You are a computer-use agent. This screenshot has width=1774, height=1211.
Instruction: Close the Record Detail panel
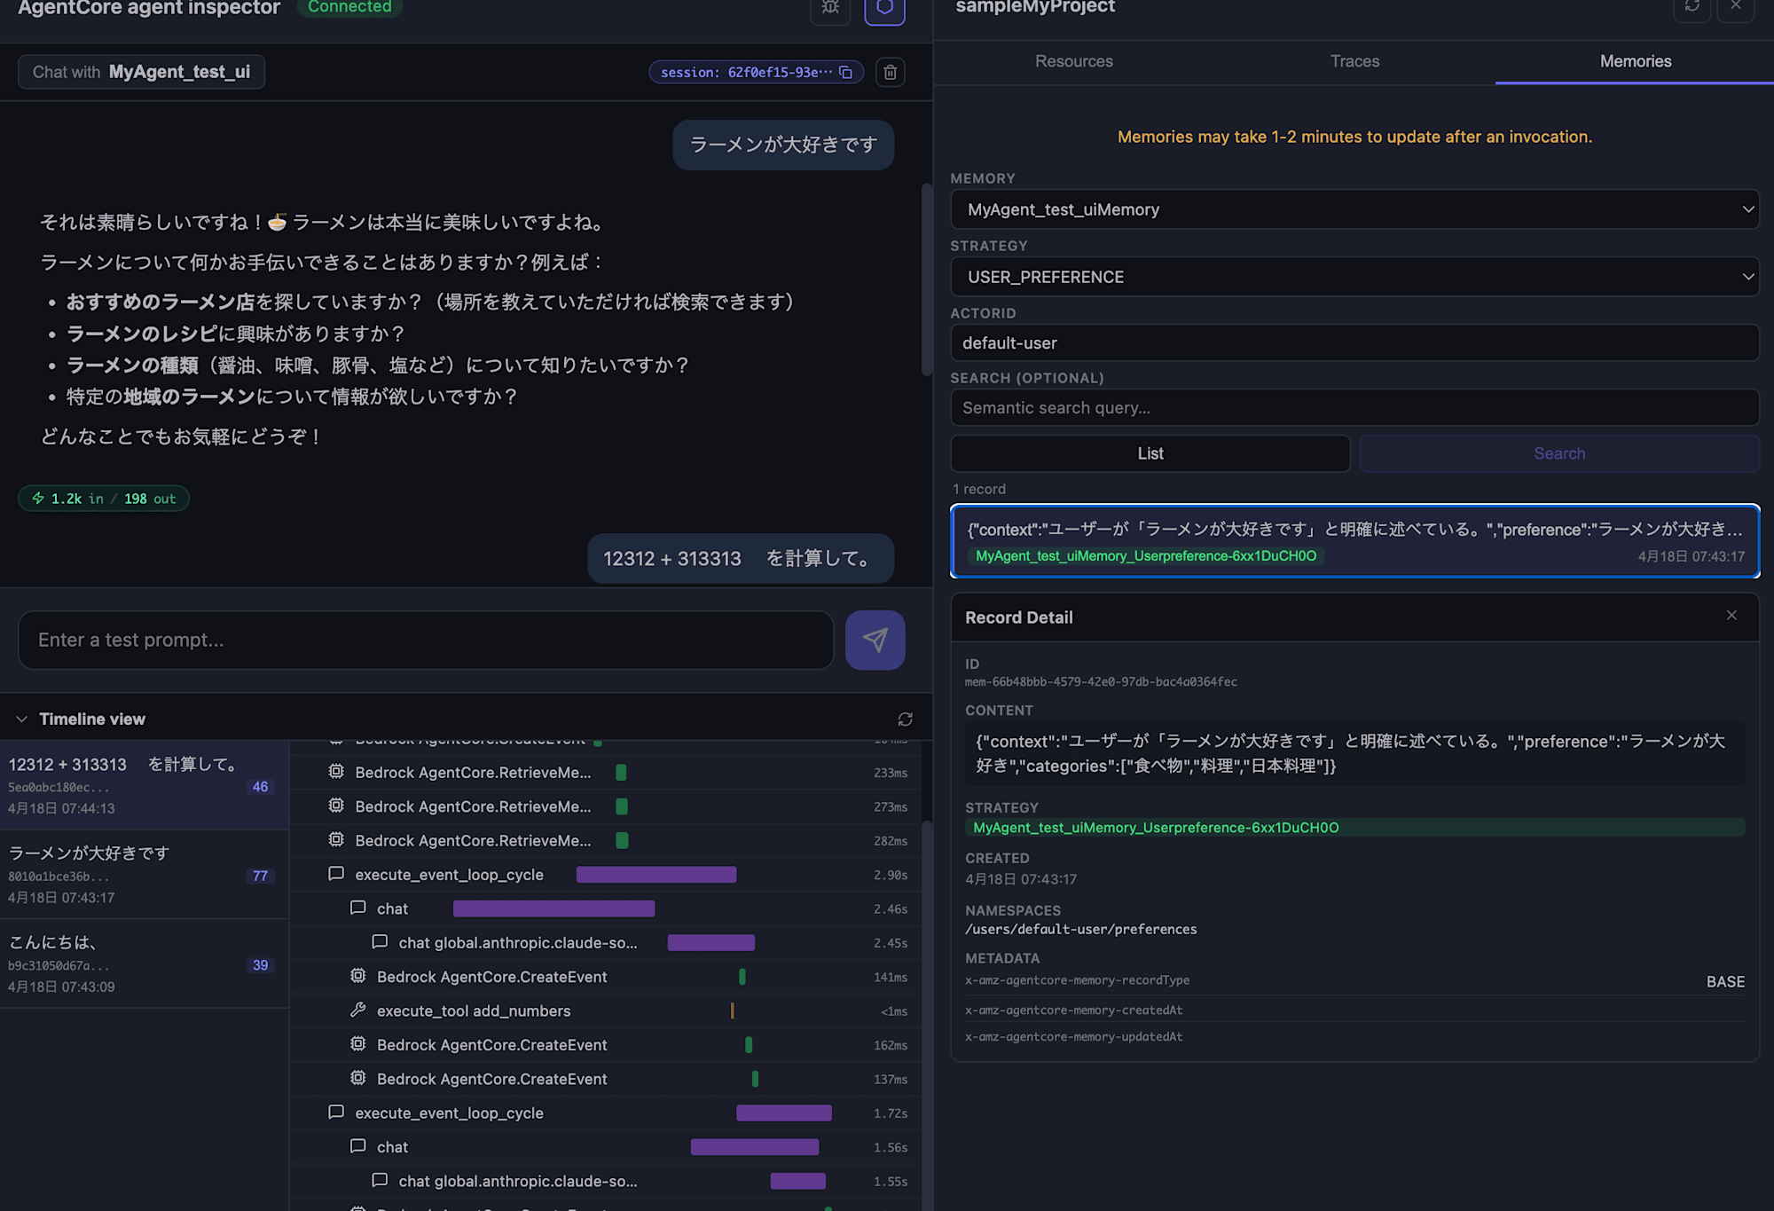tap(1731, 616)
